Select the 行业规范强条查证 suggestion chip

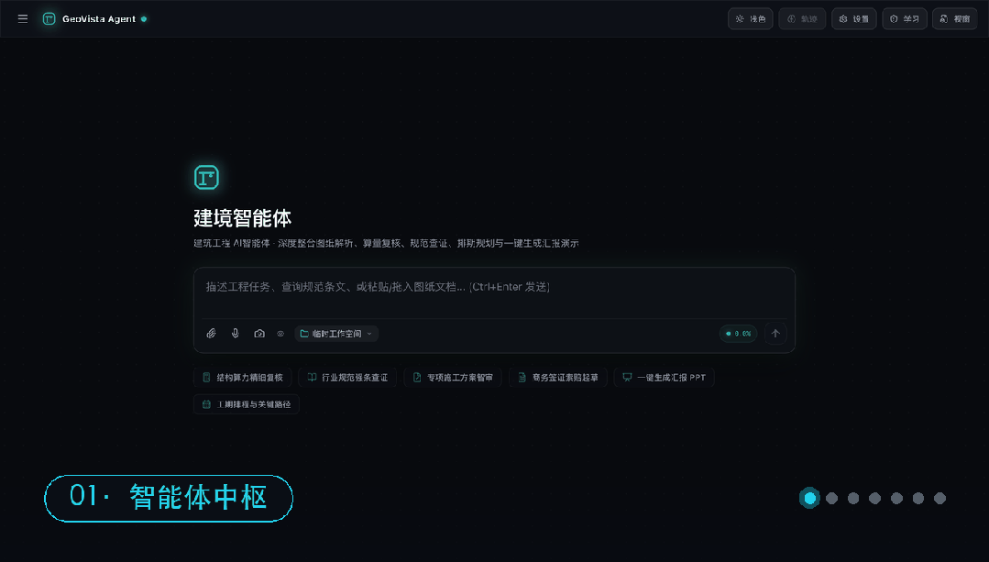click(347, 377)
